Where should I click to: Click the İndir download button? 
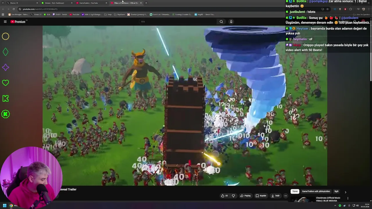276,196
